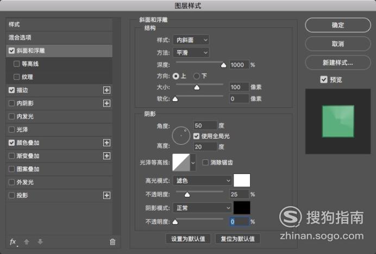This screenshot has width=376, height=254.
Task: Click the white highlight color swatch
Action: 242,181
